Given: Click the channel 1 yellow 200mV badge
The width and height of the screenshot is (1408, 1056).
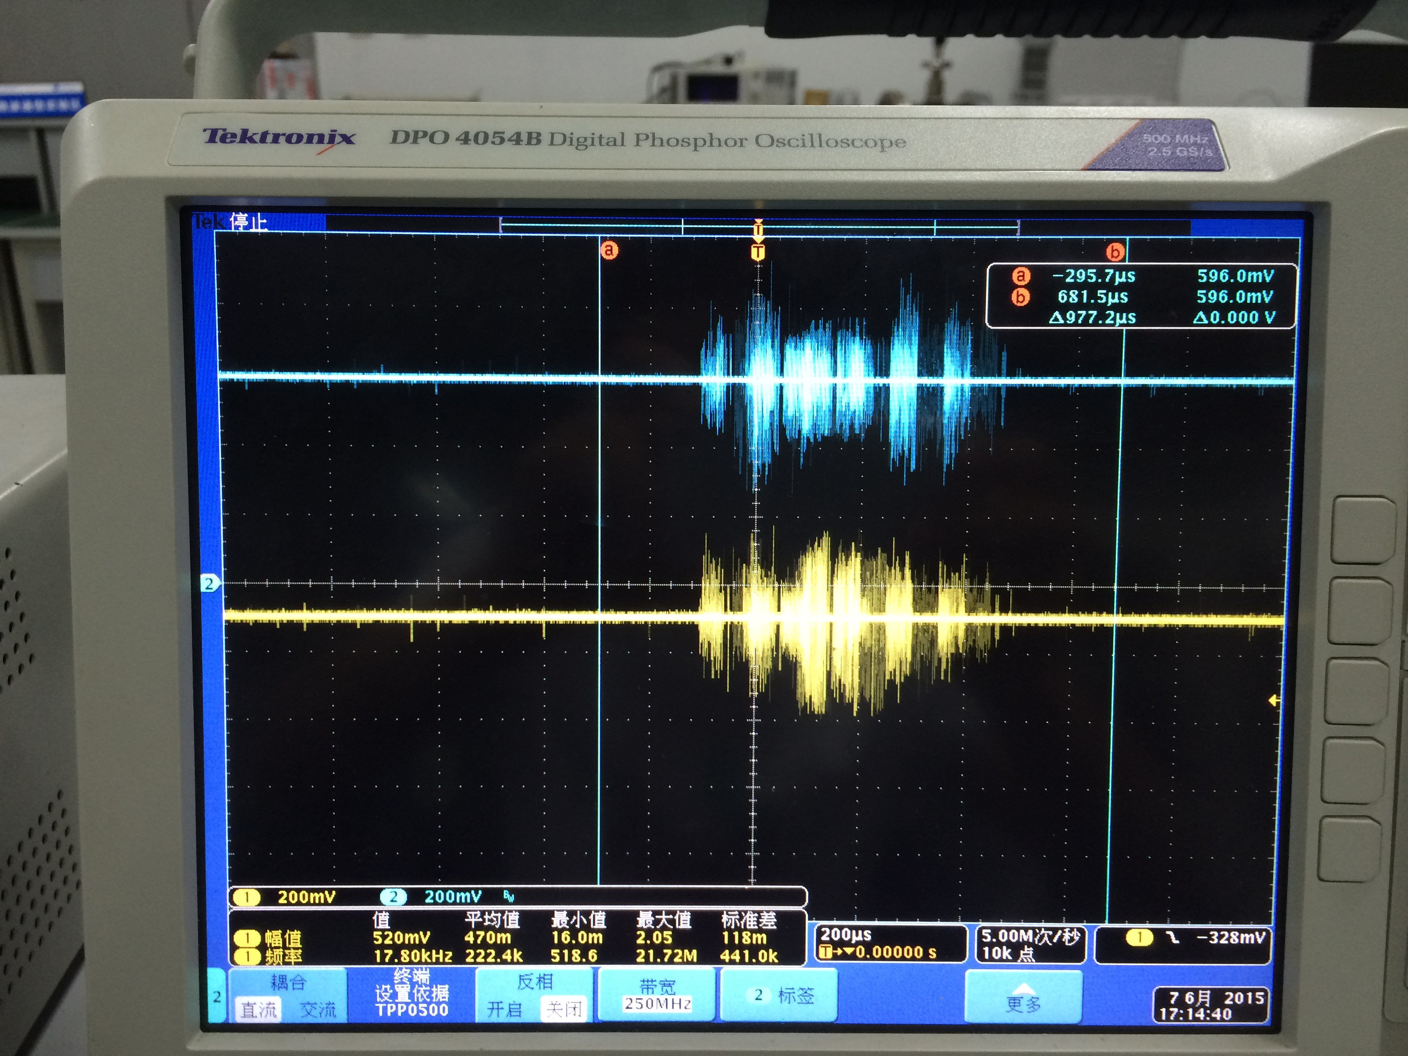Looking at the screenshot, I should point(247,898).
